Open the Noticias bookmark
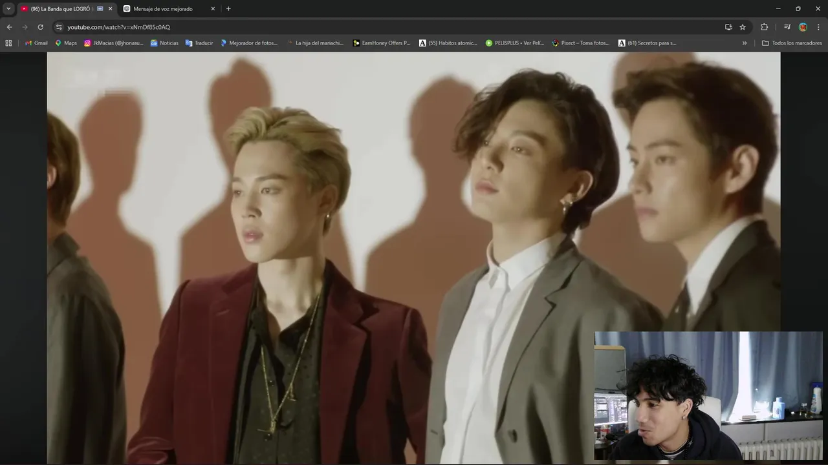This screenshot has width=828, height=465. pos(164,43)
